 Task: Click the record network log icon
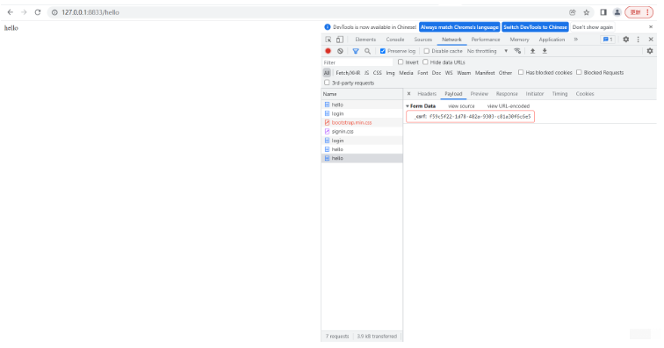[x=328, y=51]
